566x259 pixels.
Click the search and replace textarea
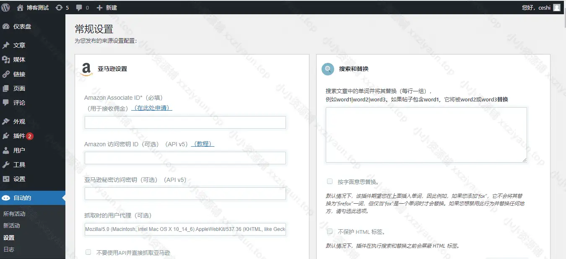coord(426,135)
